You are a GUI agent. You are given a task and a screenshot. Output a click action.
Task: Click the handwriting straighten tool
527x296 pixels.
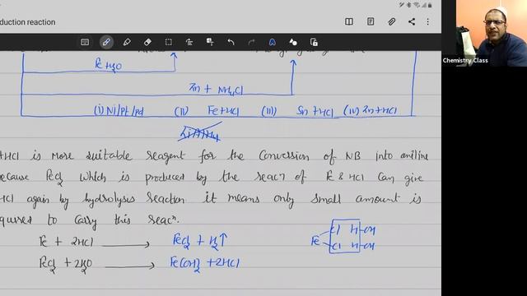pos(189,42)
